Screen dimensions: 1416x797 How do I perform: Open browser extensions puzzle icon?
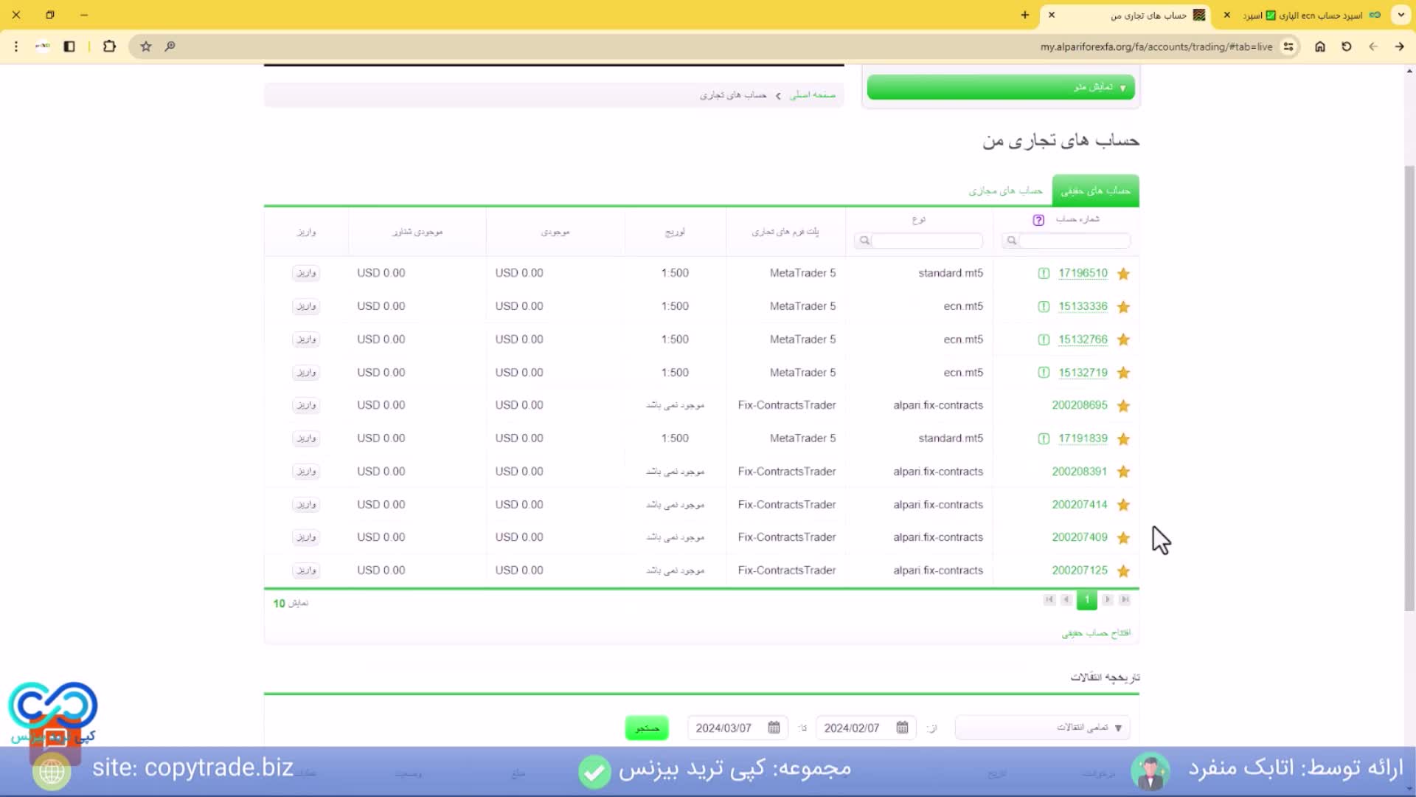point(109,46)
